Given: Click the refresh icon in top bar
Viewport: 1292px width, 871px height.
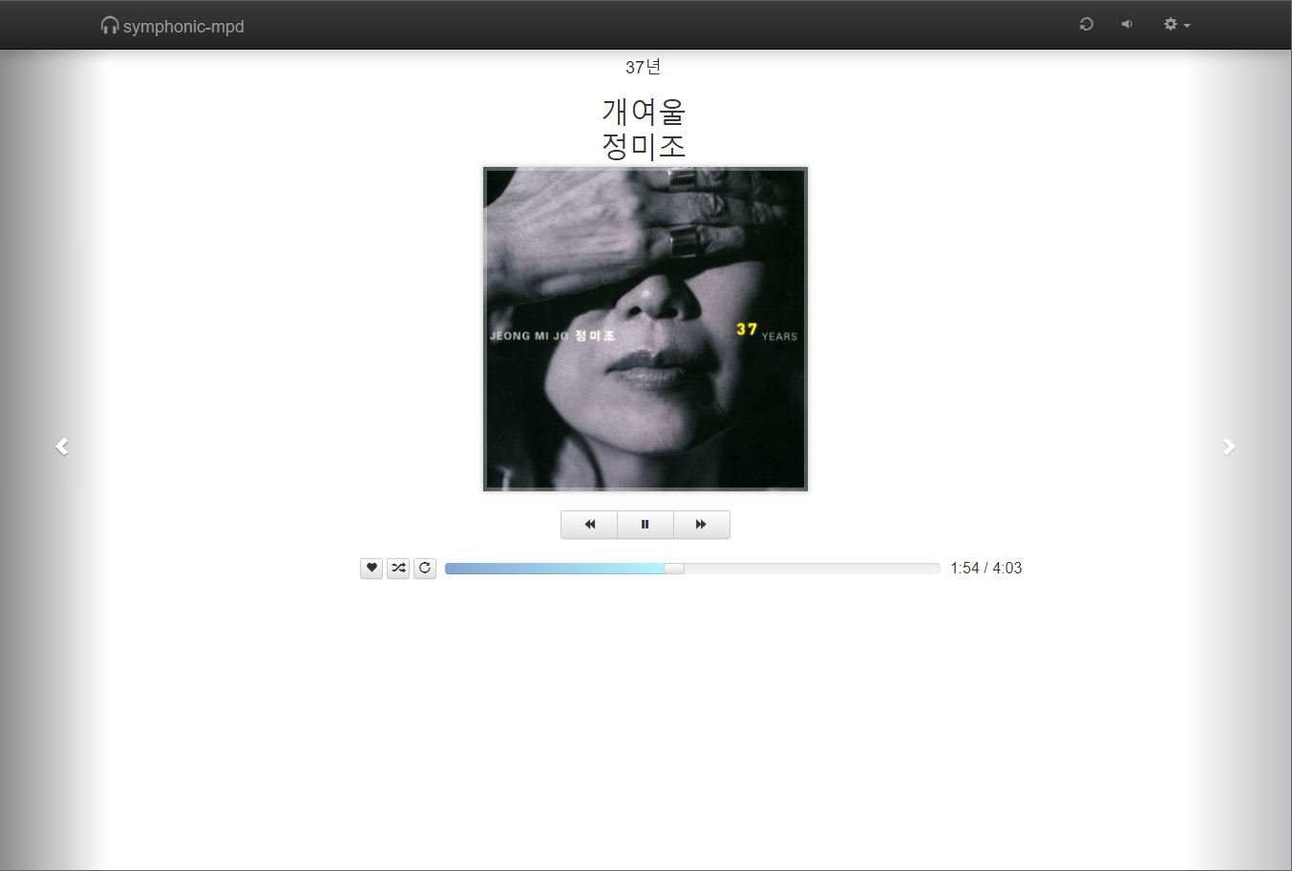Looking at the screenshot, I should click(x=1086, y=24).
